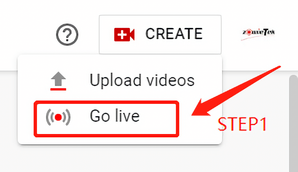
Task: Click the red camera plus icon
Action: [124, 35]
